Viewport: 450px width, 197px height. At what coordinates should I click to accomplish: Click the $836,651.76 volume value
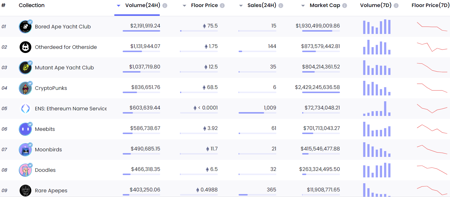click(146, 87)
